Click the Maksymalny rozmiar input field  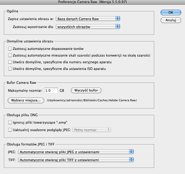[x=51, y=90]
